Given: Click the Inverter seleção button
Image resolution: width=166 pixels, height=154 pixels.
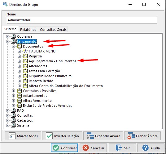Looking at the screenshot, I should coord(62,136).
